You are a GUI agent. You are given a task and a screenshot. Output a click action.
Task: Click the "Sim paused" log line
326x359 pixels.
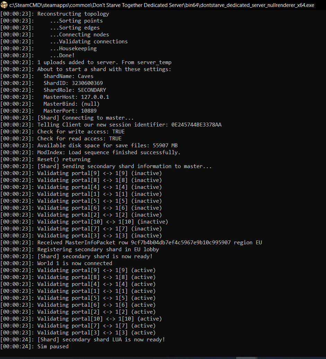pos(53,347)
